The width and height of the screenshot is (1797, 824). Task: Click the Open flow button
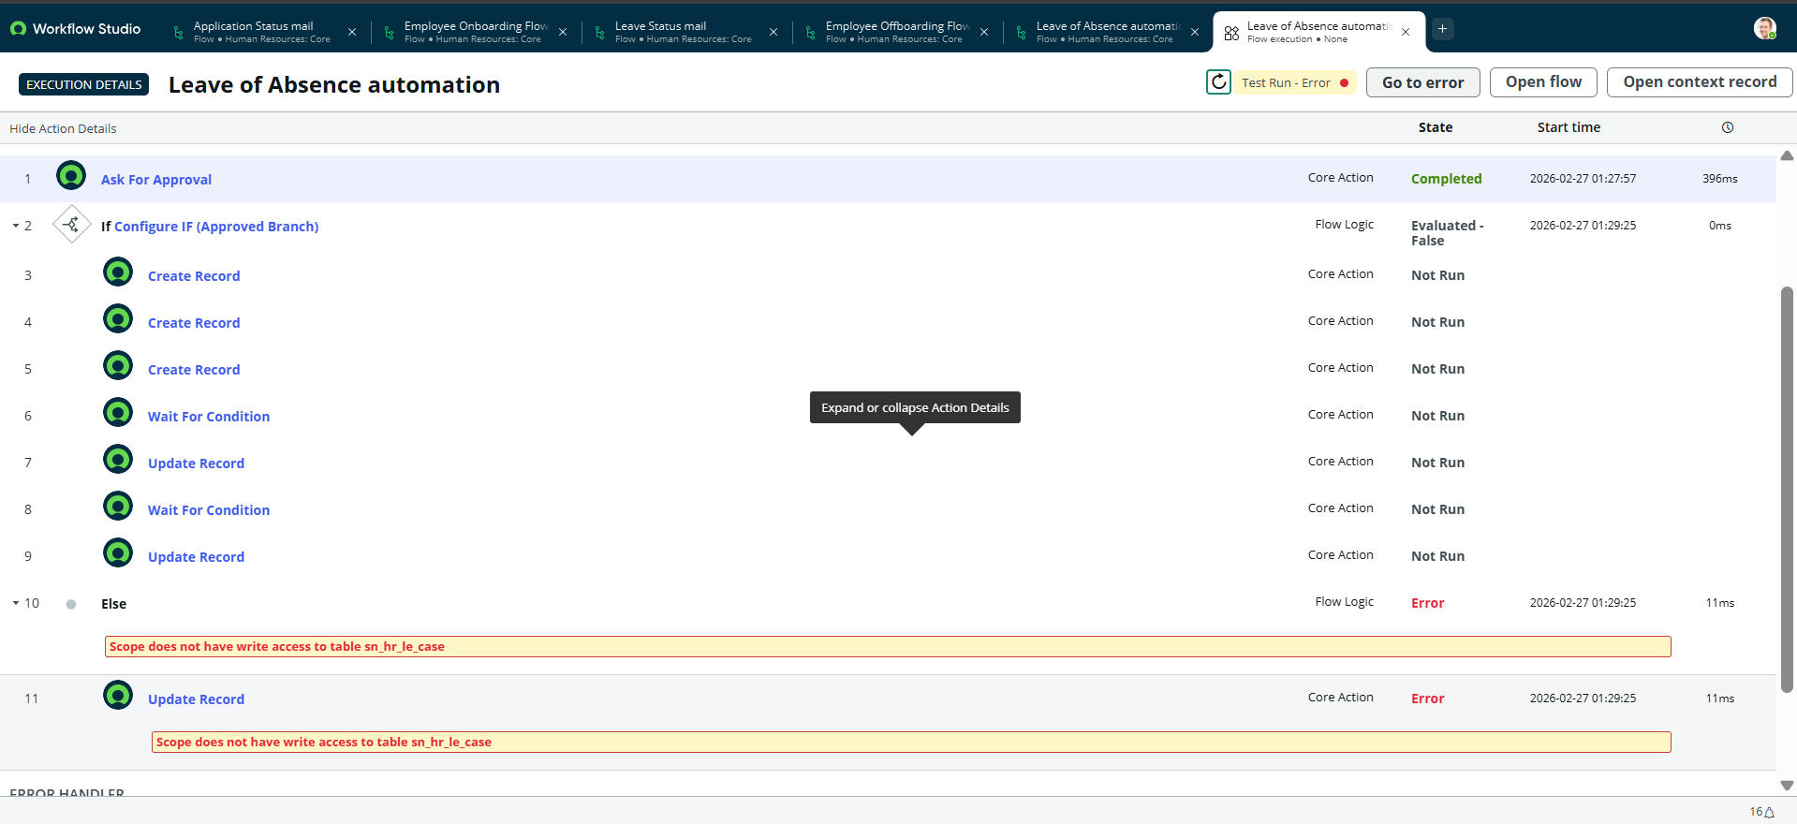click(1544, 82)
